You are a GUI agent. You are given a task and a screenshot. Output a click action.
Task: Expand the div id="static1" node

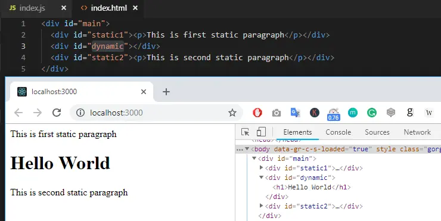pos(261,168)
